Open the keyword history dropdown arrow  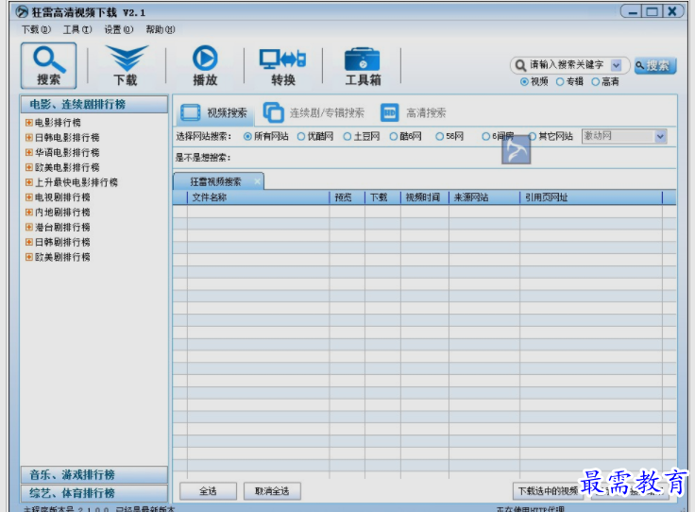tap(616, 65)
